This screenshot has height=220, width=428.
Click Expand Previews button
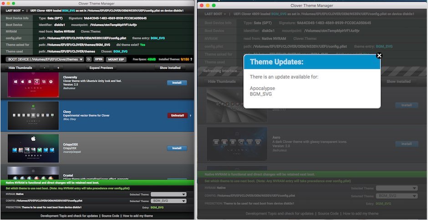101,68
